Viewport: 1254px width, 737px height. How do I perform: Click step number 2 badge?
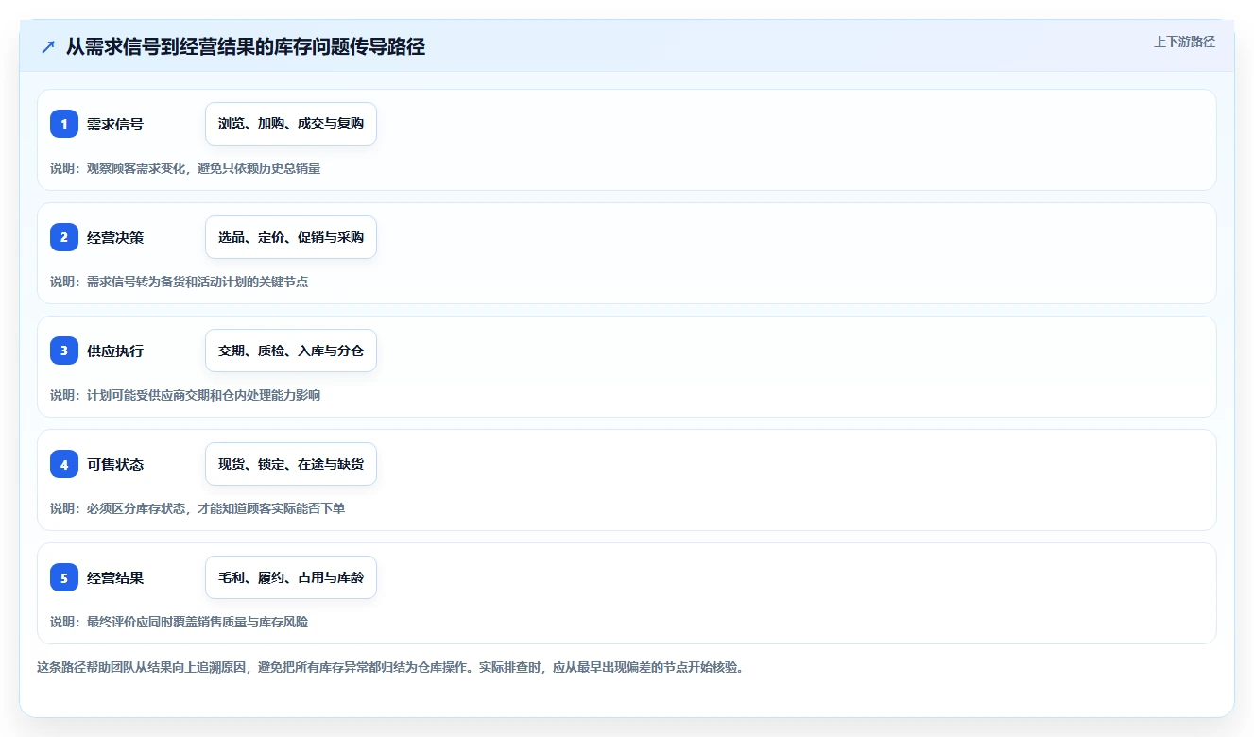(64, 237)
